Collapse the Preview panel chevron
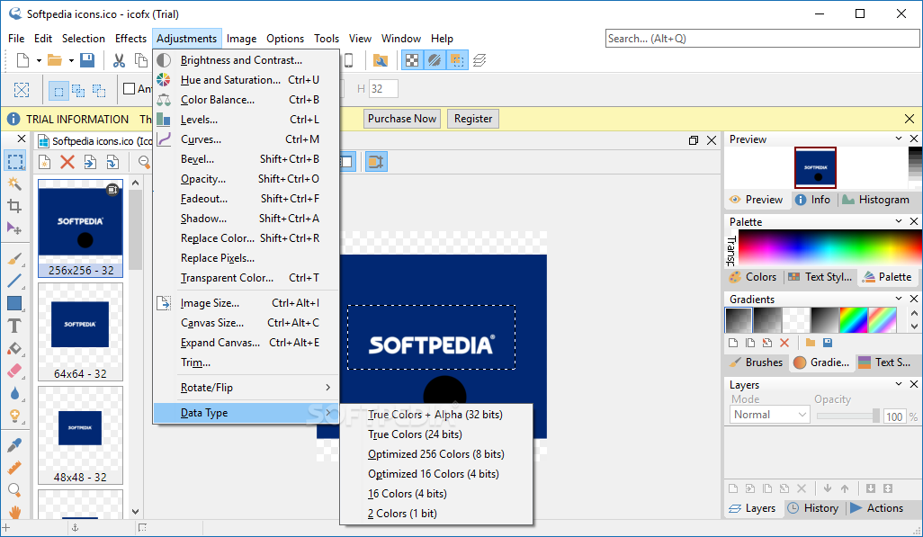This screenshot has height=537, width=923. (x=899, y=139)
